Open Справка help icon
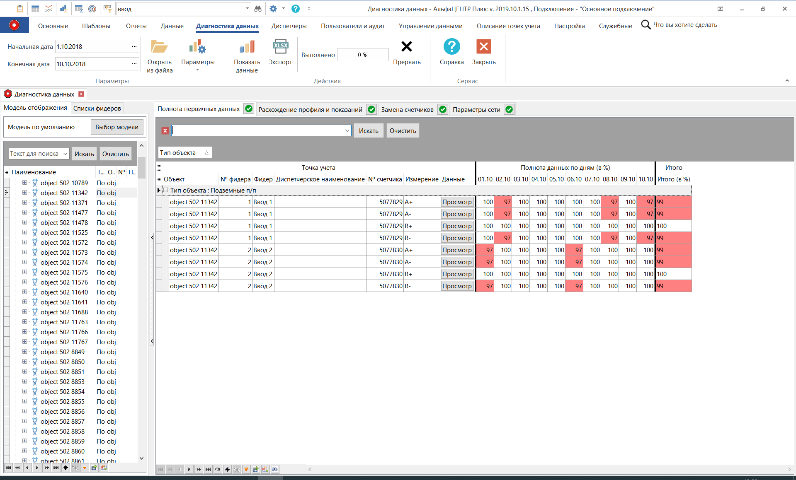Viewport: 796px width, 480px height. click(451, 47)
